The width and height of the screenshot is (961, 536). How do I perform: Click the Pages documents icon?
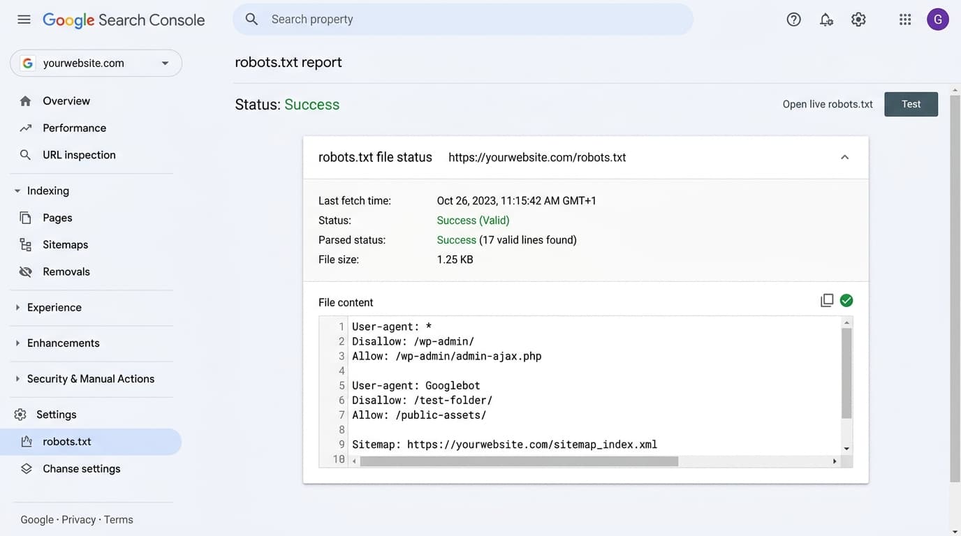click(26, 218)
